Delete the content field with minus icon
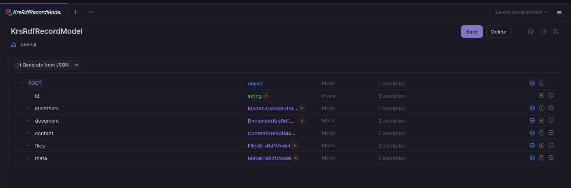This screenshot has height=188, width=571. pyautogui.click(x=551, y=133)
